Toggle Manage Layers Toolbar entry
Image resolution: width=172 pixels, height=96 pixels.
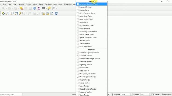tap(91, 74)
